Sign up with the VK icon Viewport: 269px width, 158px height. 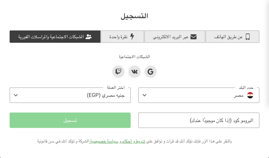[134, 71]
